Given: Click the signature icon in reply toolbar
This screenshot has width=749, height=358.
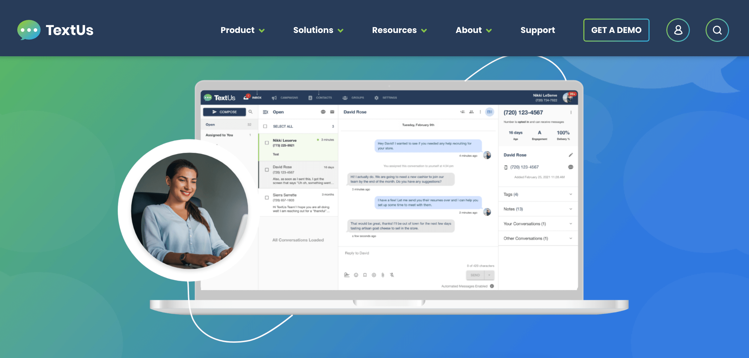Looking at the screenshot, I should click(346, 275).
